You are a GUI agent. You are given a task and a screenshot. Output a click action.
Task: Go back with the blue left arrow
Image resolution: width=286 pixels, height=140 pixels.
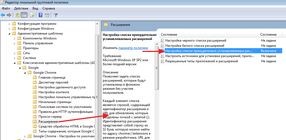[3, 15]
